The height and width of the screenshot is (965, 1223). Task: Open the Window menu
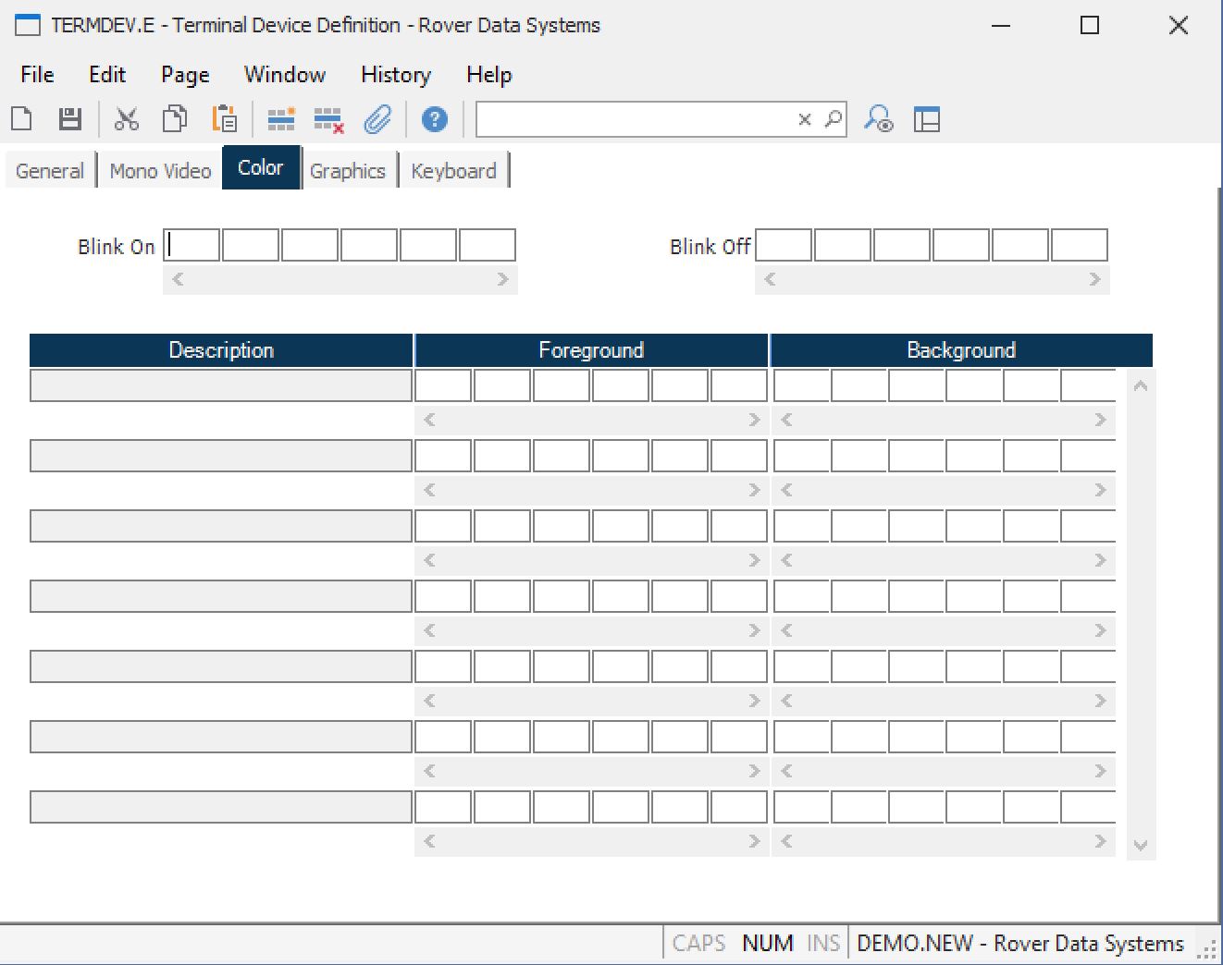(284, 75)
